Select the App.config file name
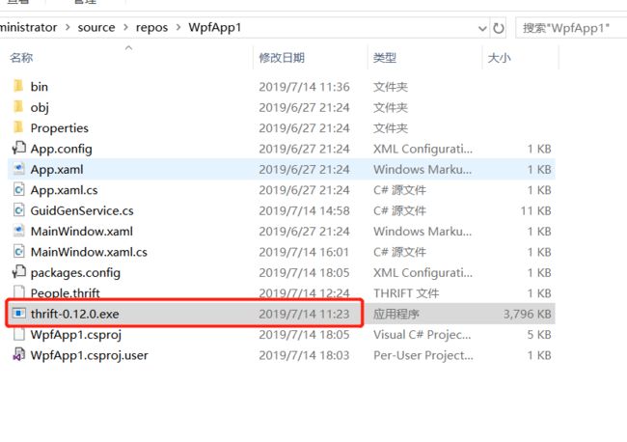Image resolution: width=627 pixels, height=442 pixels. pos(61,149)
